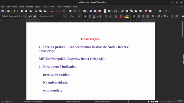Click the Insert Hyperlink chain icon
The height and width of the screenshot is (103, 184).
pyautogui.click(x=122, y=11)
